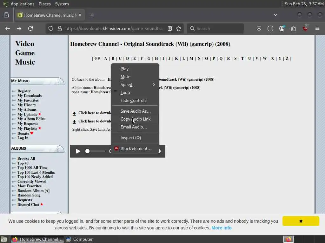
Task: Open Currently Viewed link
Action: tap(32, 181)
